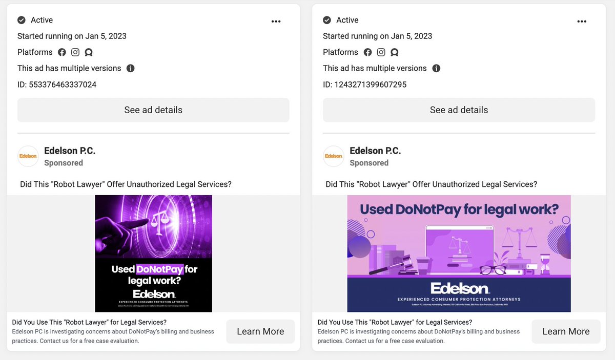Click Facebook platform icon on ad 1243271399607295
The height and width of the screenshot is (360, 615).
(367, 52)
